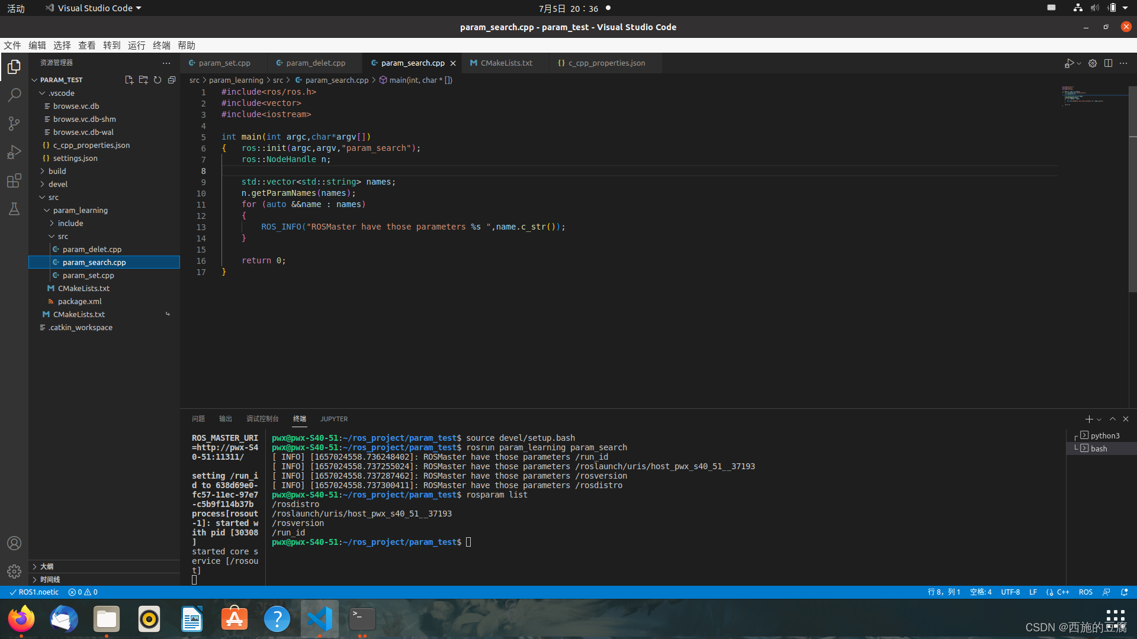Open the Extensions view
The height and width of the screenshot is (639, 1137).
pyautogui.click(x=14, y=180)
